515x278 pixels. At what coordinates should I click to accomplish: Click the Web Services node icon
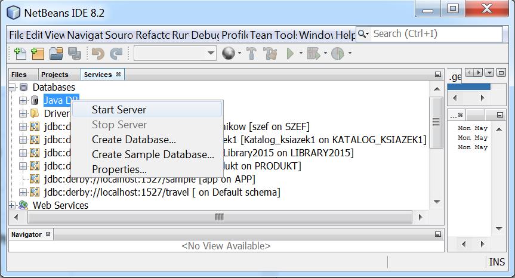(23, 205)
